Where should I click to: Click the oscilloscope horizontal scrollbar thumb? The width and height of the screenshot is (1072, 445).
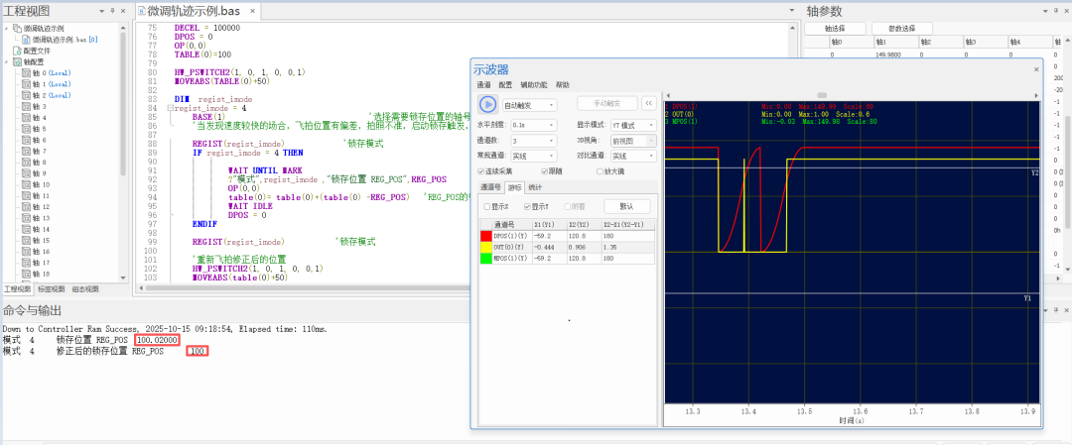pos(822,95)
